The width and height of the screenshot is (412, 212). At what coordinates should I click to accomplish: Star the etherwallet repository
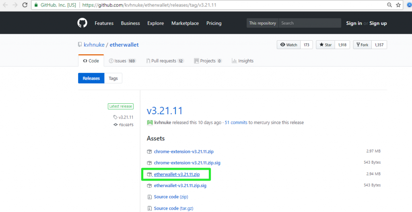click(325, 45)
